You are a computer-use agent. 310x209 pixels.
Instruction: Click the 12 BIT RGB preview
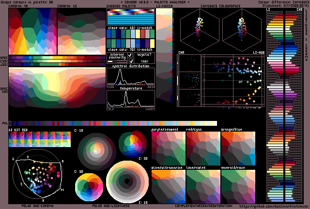[x=40, y=139]
